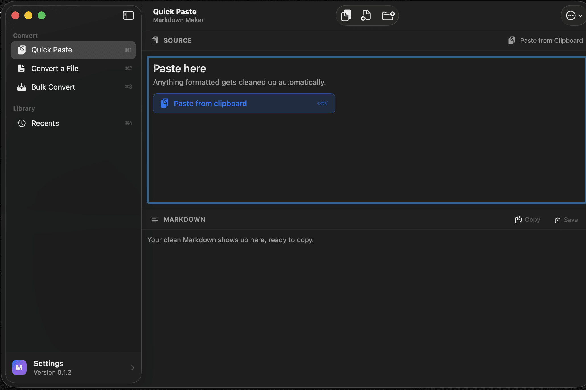This screenshot has width=586, height=390.
Task: Click the blue clipboard icon in paste button
Action: click(164, 103)
